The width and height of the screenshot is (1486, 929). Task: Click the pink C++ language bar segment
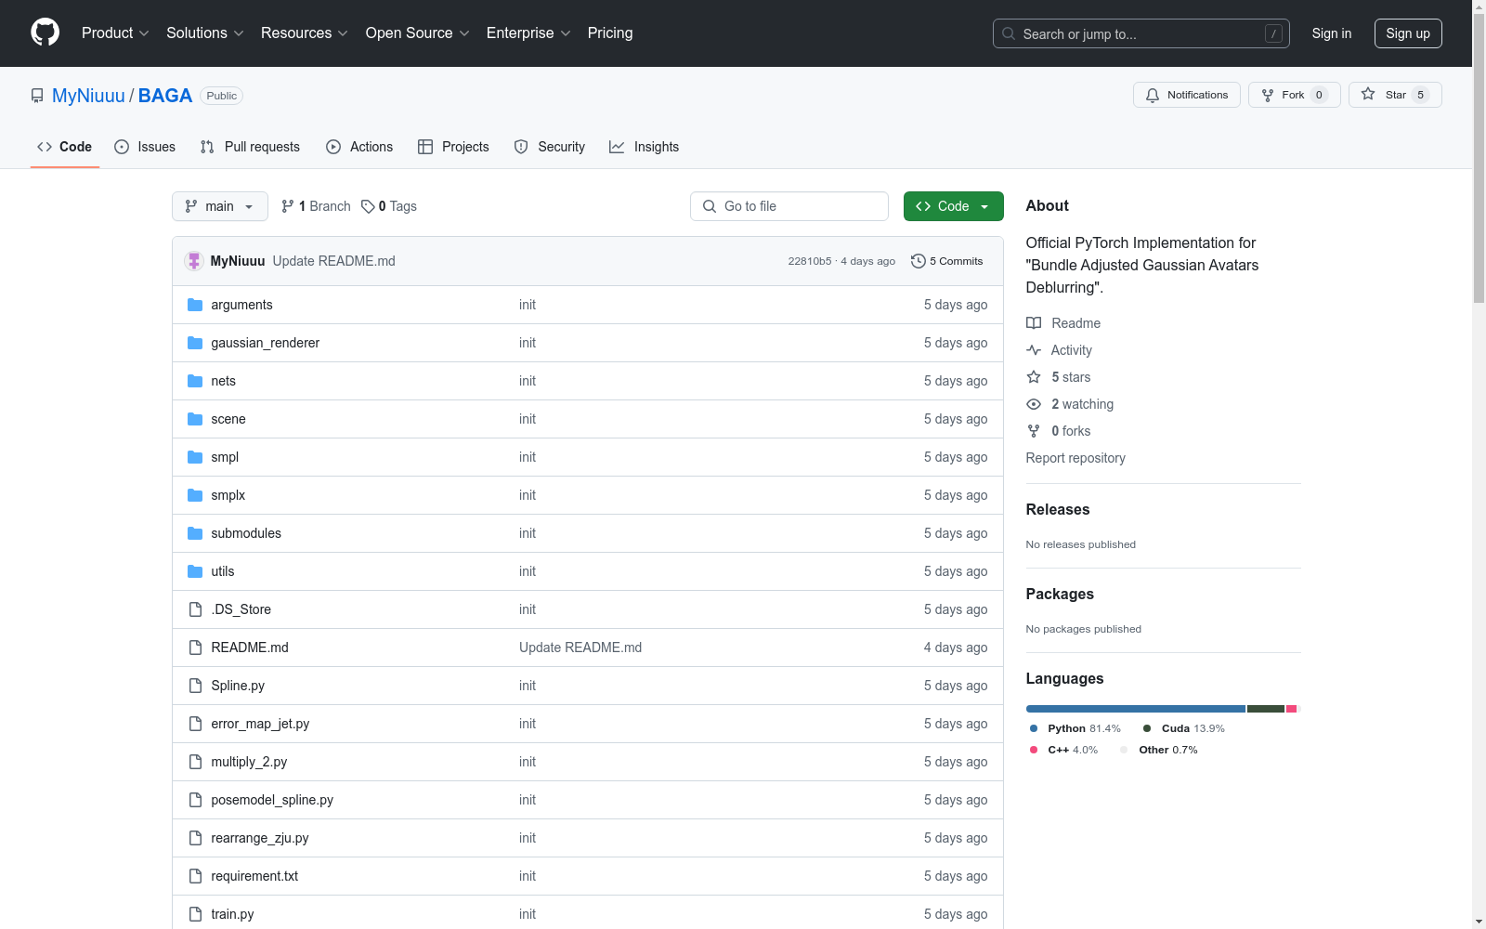tap(1291, 709)
